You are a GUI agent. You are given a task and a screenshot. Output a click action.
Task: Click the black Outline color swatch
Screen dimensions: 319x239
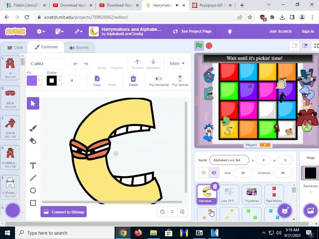pyautogui.click(x=52, y=81)
